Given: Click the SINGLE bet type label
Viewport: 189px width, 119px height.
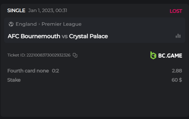Looking at the screenshot, I should pos(16,10).
